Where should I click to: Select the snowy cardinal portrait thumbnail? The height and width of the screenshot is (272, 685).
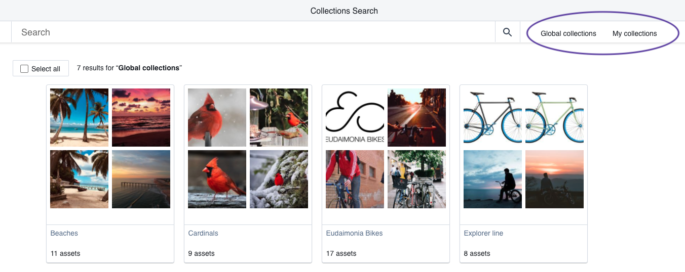pos(217,118)
